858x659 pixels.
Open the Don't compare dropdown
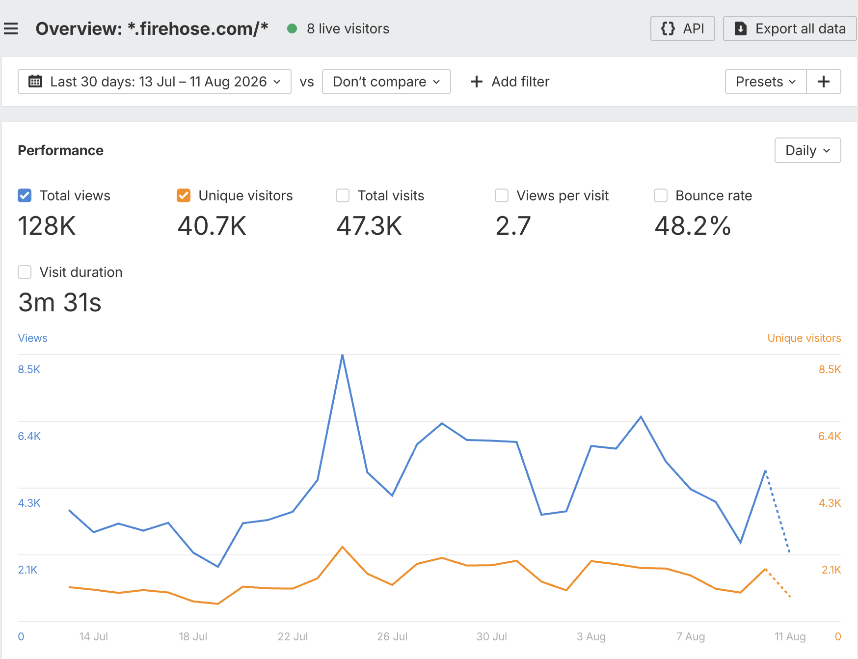[386, 82]
